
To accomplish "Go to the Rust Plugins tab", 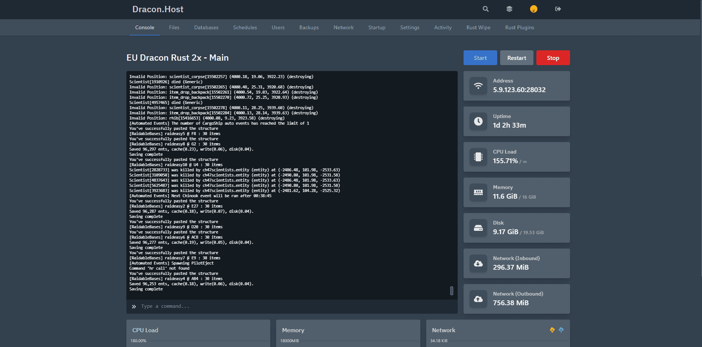I will (x=519, y=27).
